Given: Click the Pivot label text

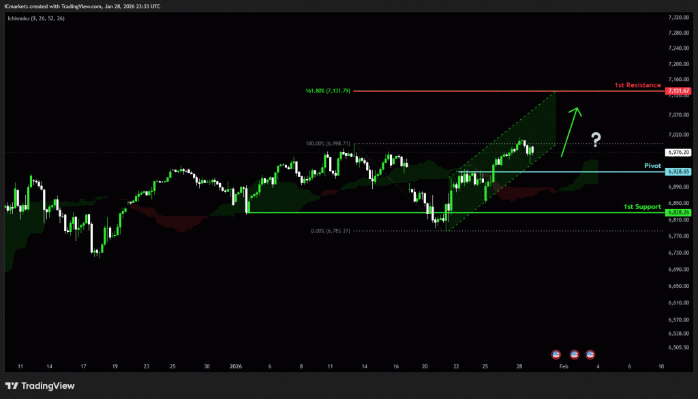Looking at the screenshot, I should [653, 165].
